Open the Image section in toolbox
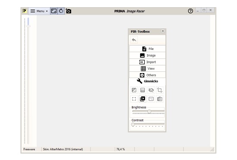The width and height of the screenshot is (237, 160). coord(147,55)
